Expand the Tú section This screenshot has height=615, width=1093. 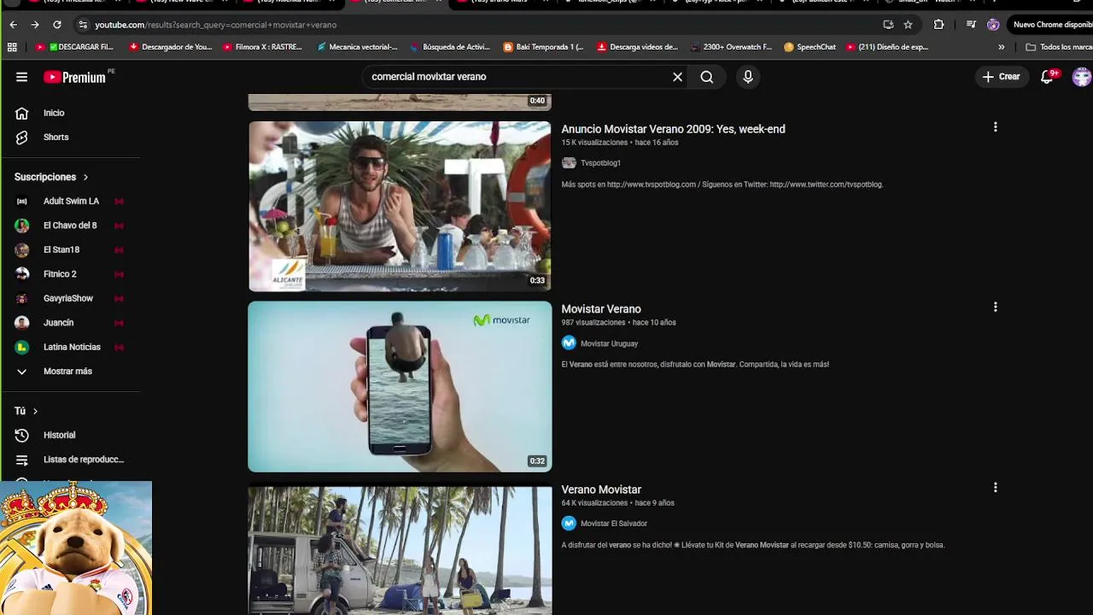[x=26, y=411]
